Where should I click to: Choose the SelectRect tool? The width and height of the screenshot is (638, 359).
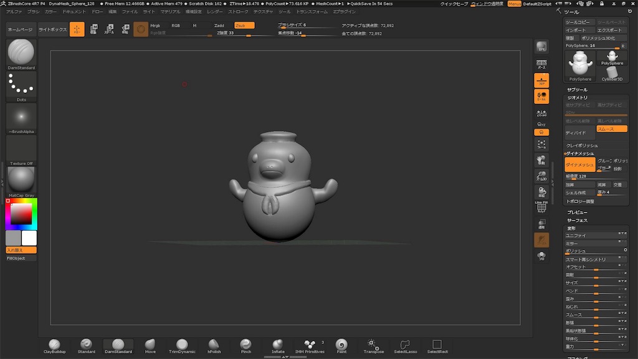click(x=437, y=347)
